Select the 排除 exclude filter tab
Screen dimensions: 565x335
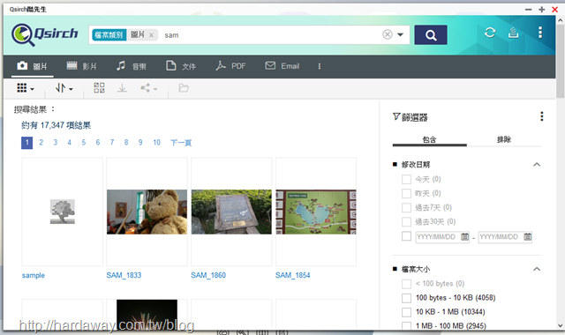point(504,139)
